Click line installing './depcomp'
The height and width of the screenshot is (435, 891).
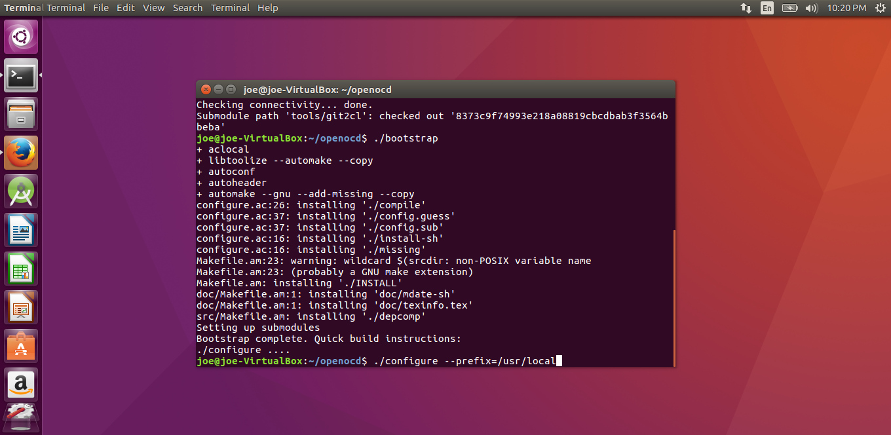(311, 316)
